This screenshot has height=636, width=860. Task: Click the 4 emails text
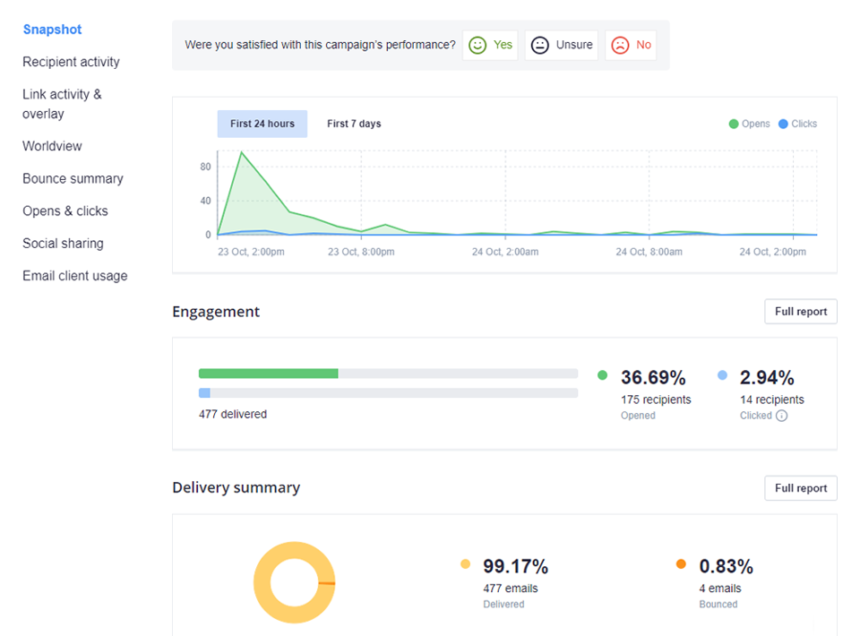point(720,589)
